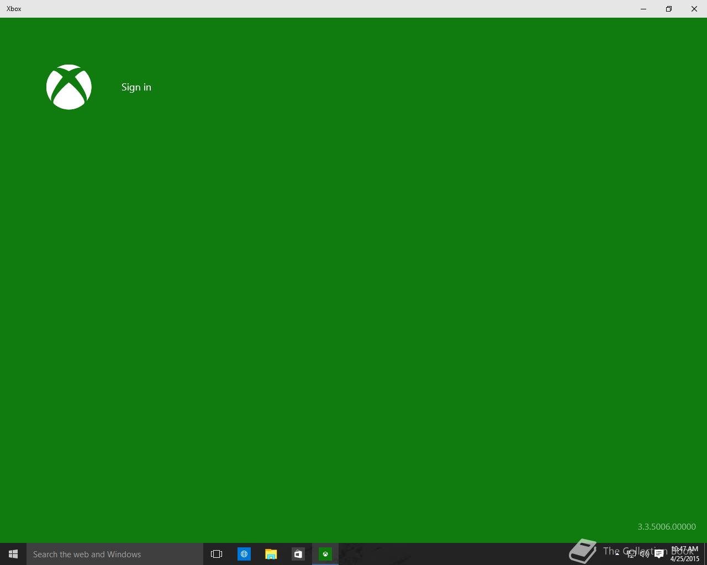Open Task View from the taskbar
Viewport: 707px width, 565px height.
pos(217,554)
